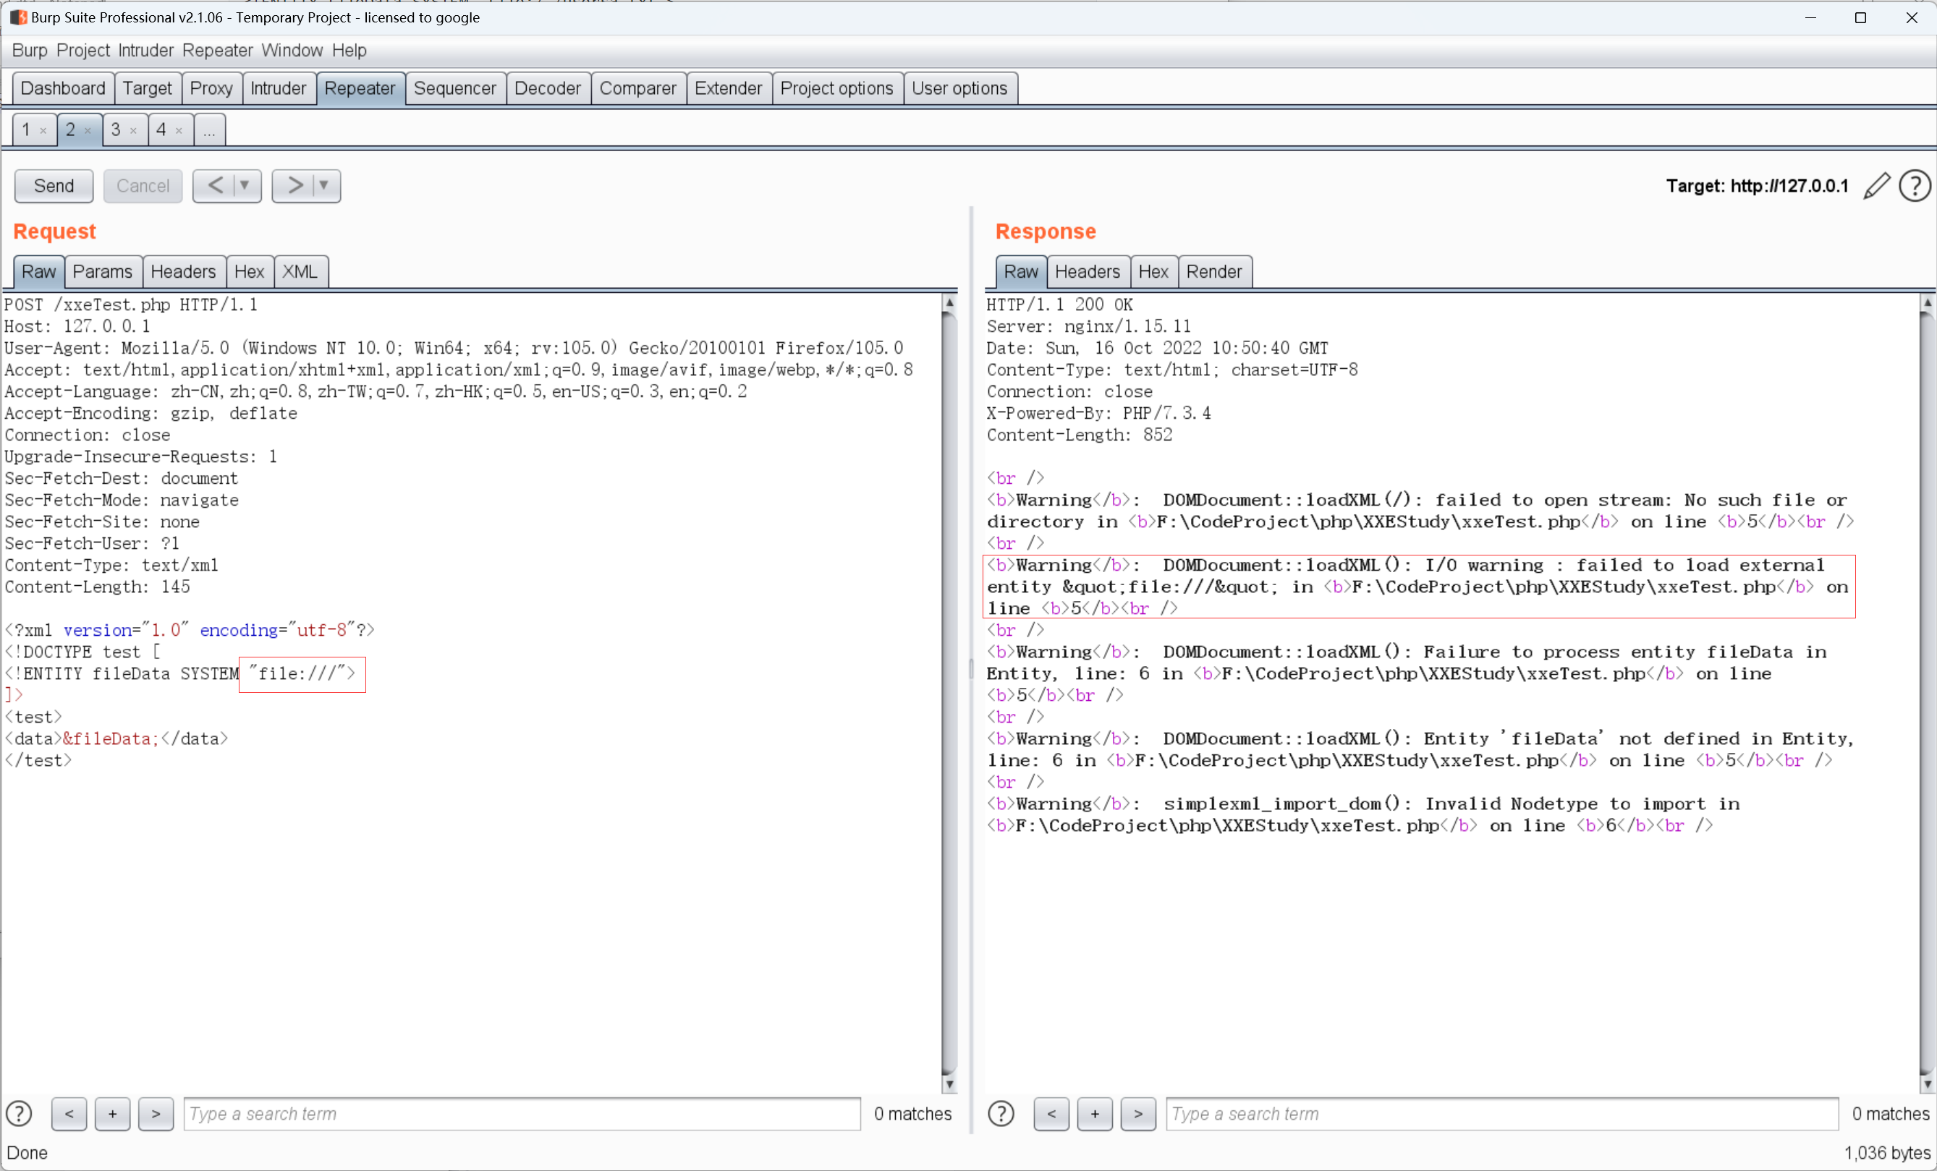Switch to the Comparer tab
This screenshot has height=1171, width=1937.
pyautogui.click(x=638, y=88)
